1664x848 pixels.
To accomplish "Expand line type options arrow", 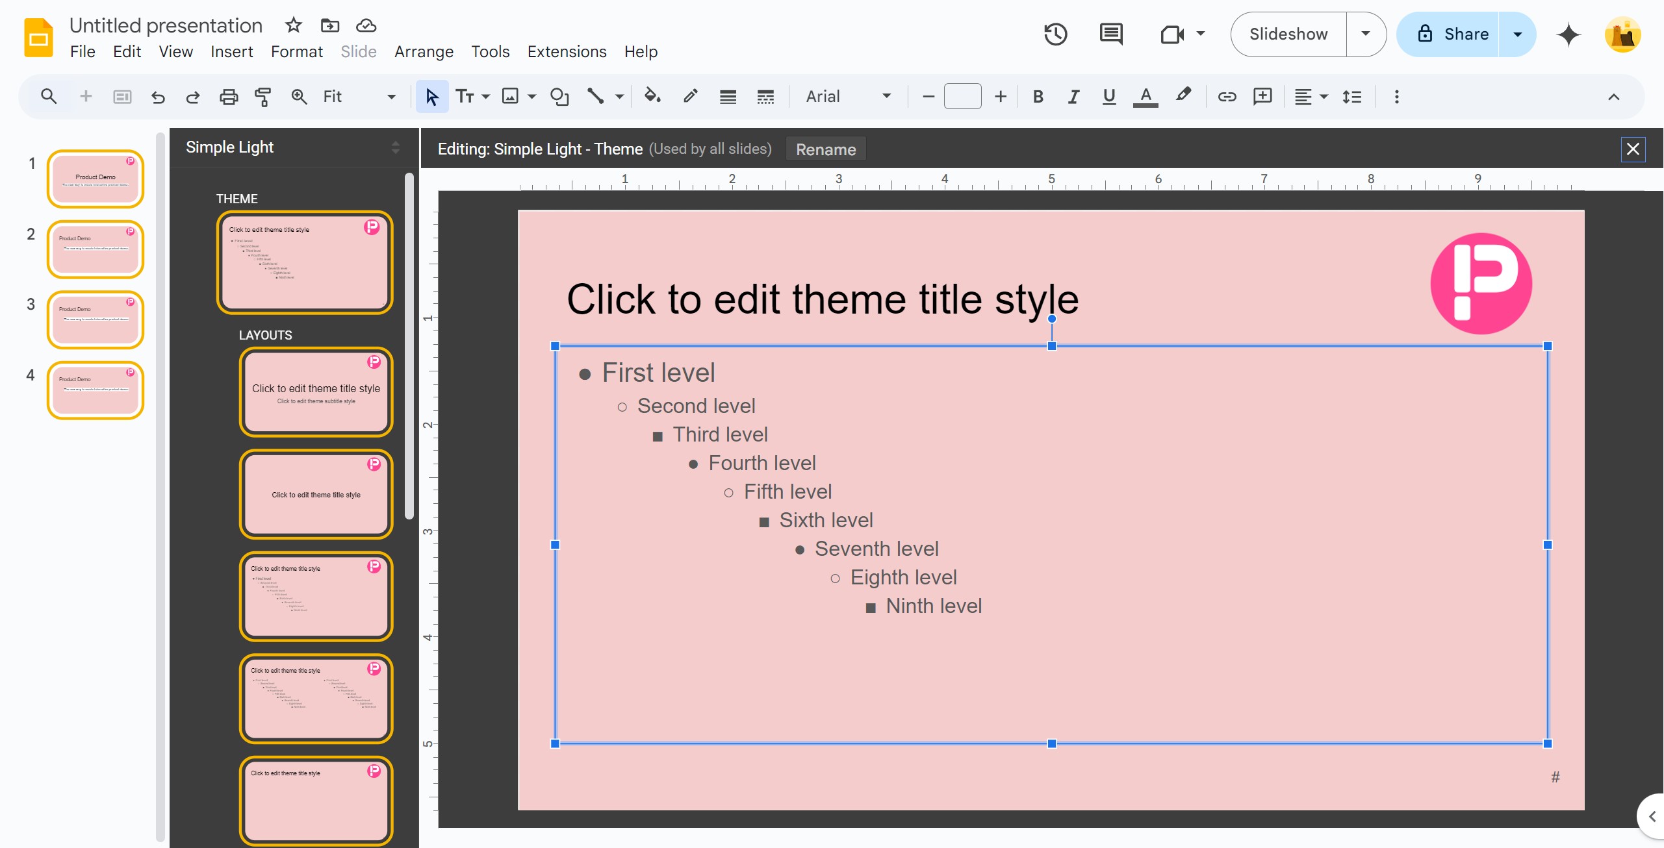I will pyautogui.click(x=619, y=97).
